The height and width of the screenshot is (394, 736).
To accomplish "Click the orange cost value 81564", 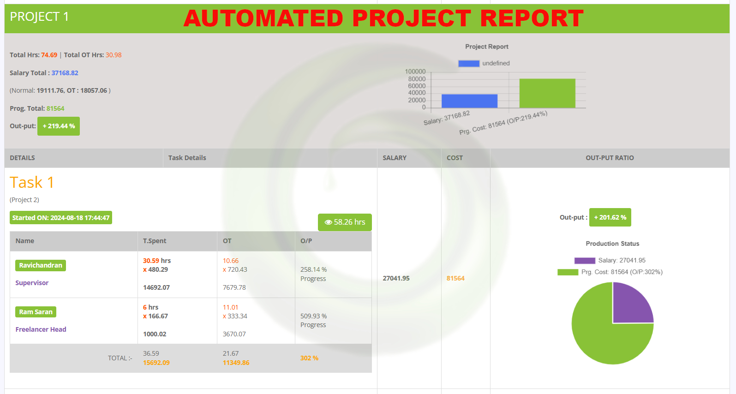I will pos(455,278).
